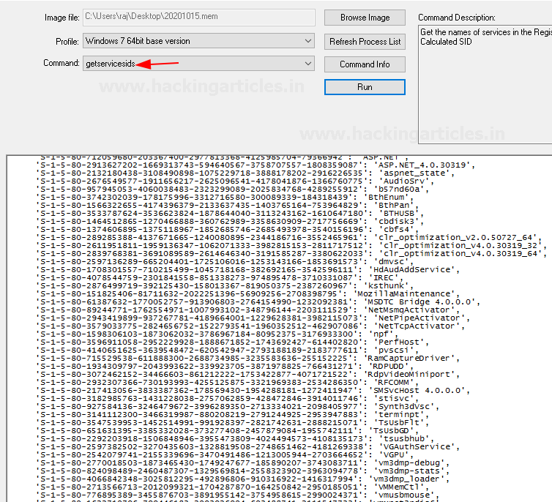Click the Browse Image button

pos(365,18)
